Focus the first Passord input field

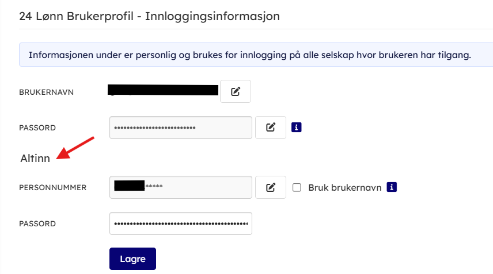(x=181, y=128)
